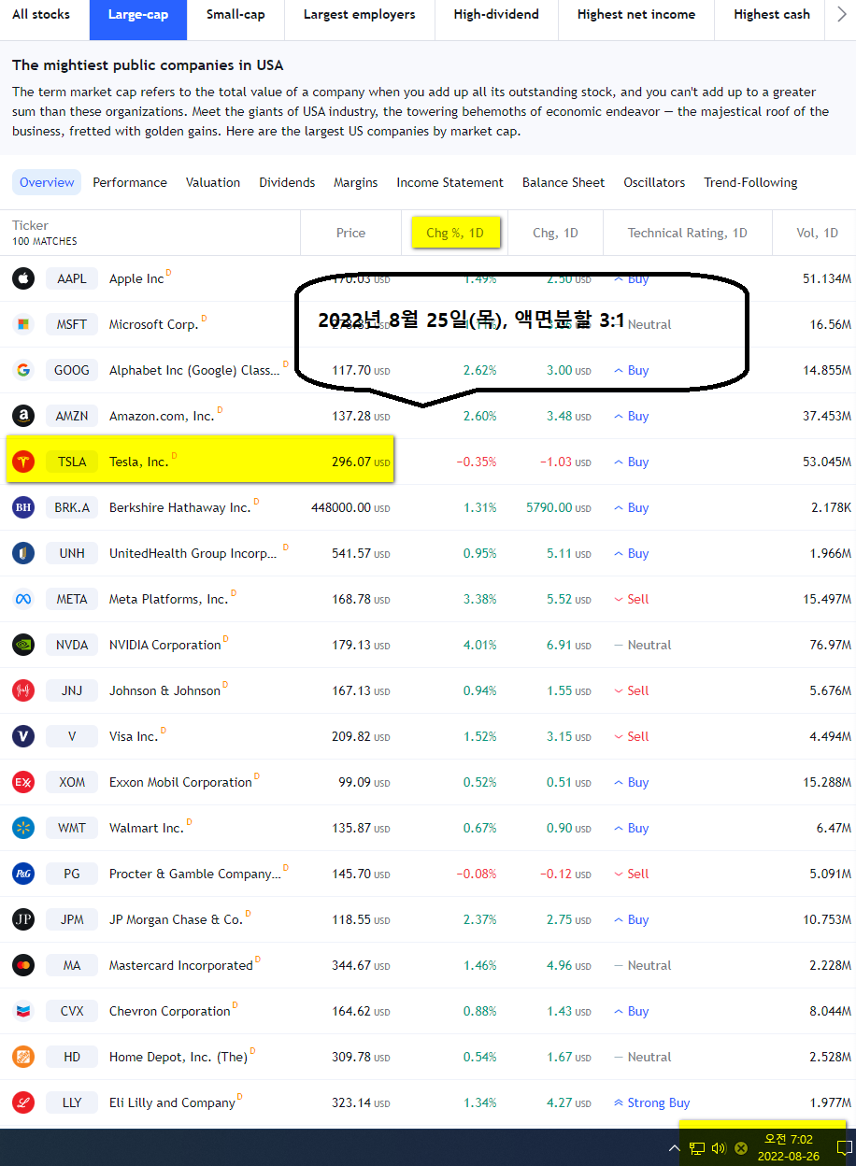Screen dimensions: 856x1166
Task: Click the taskbar volume speaker icon
Action: point(719,1148)
